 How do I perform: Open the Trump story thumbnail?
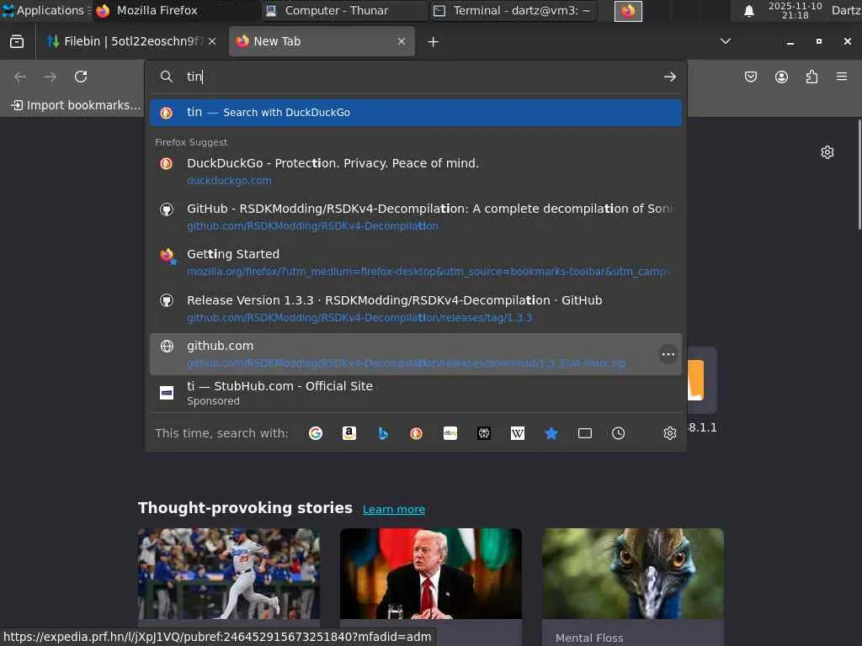[x=431, y=574]
